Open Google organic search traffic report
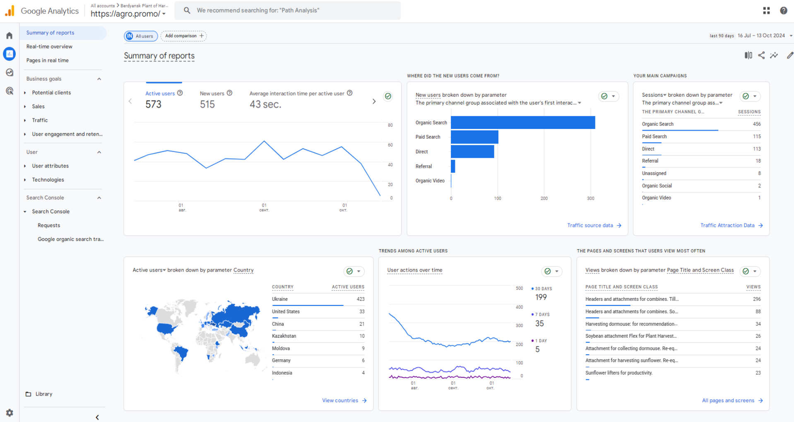Image resolution: width=794 pixels, height=422 pixels. click(x=70, y=239)
